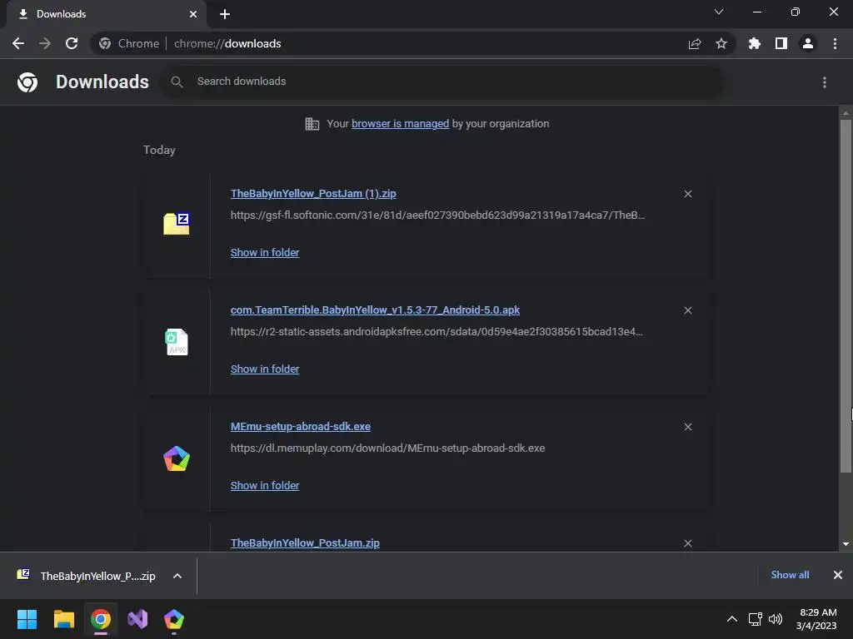Remove TheBabyInYellow_PostJam (1).zip from list
Viewport: 853px width, 639px height.
point(688,194)
